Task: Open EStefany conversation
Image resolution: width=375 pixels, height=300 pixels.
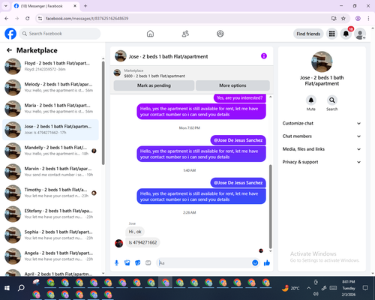Action: coord(50,214)
